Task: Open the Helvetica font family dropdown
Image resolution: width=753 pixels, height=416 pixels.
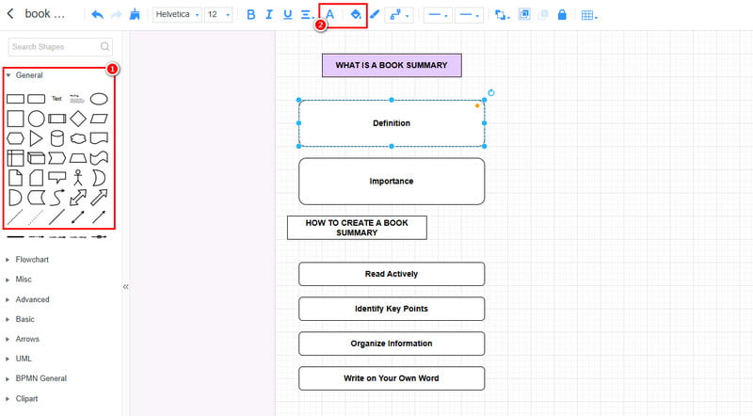Action: 177,15
